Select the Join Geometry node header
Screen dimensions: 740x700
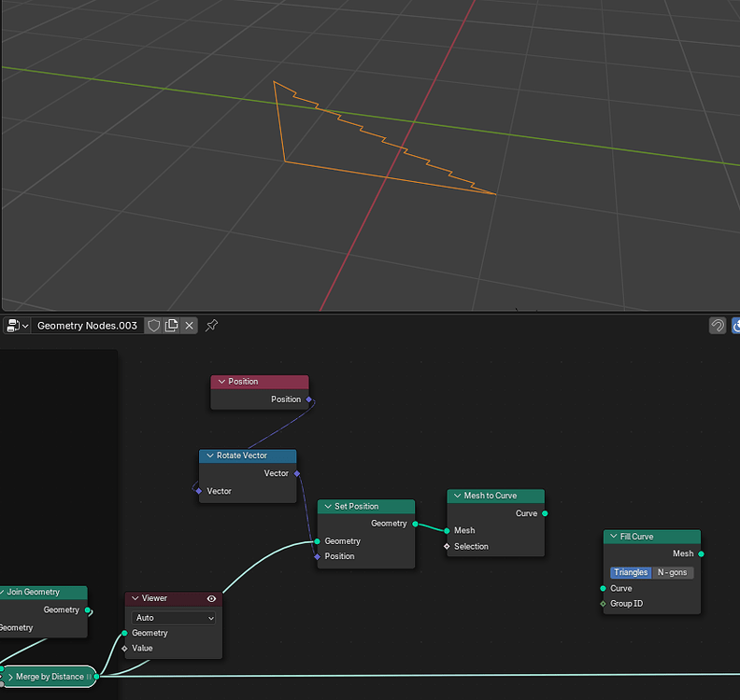click(x=43, y=593)
